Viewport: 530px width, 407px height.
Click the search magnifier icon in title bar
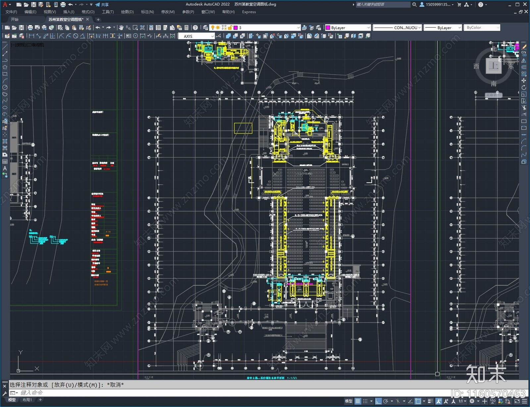coord(414,4)
